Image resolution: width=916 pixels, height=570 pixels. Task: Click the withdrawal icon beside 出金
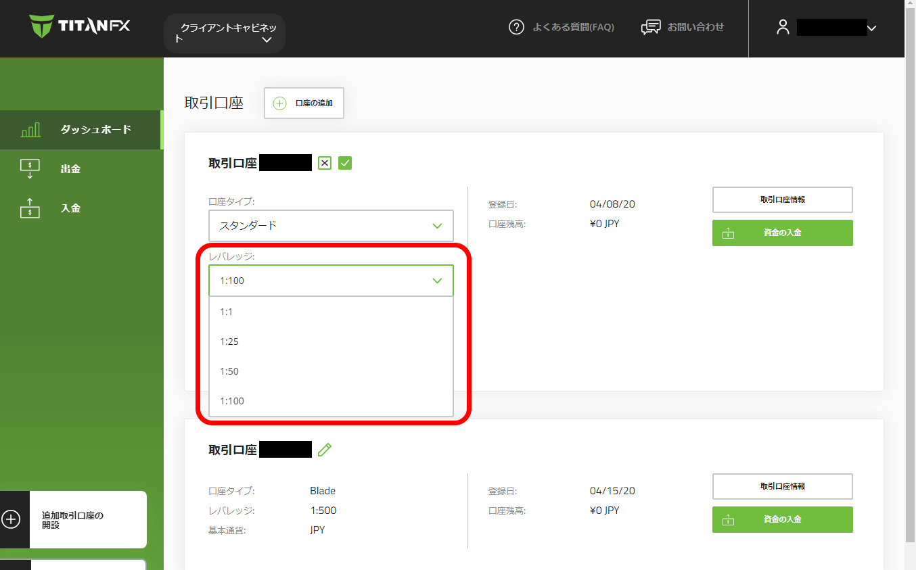coord(30,169)
